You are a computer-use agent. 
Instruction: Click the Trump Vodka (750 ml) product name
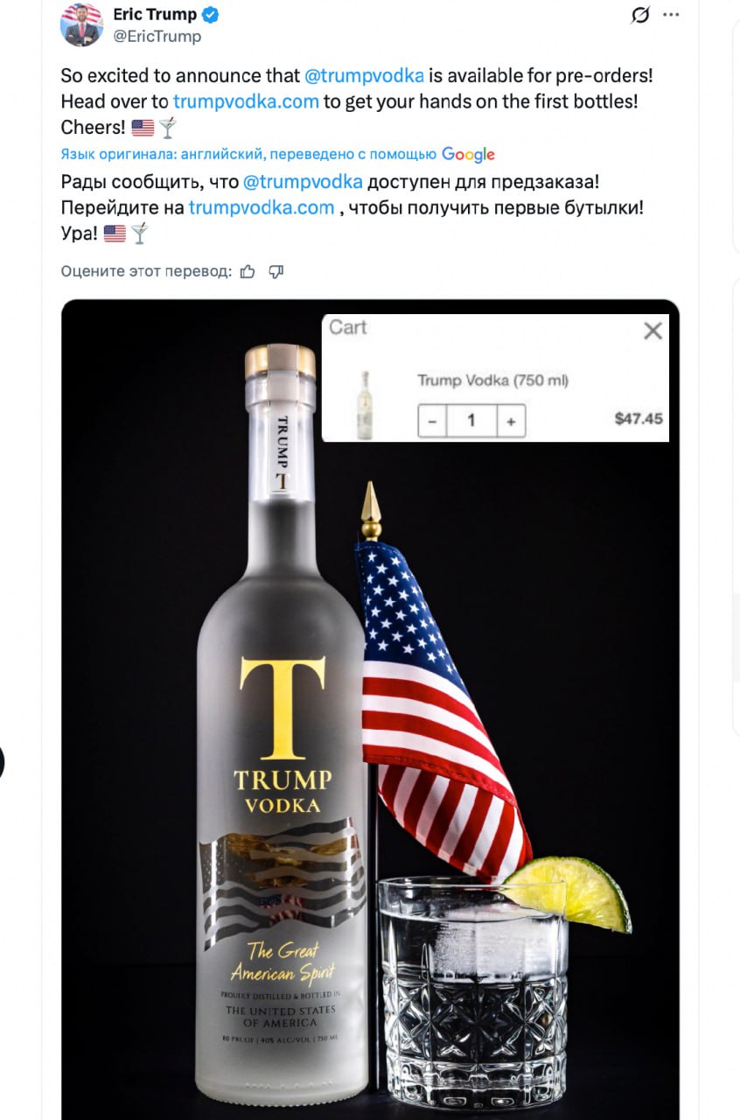[x=493, y=381]
